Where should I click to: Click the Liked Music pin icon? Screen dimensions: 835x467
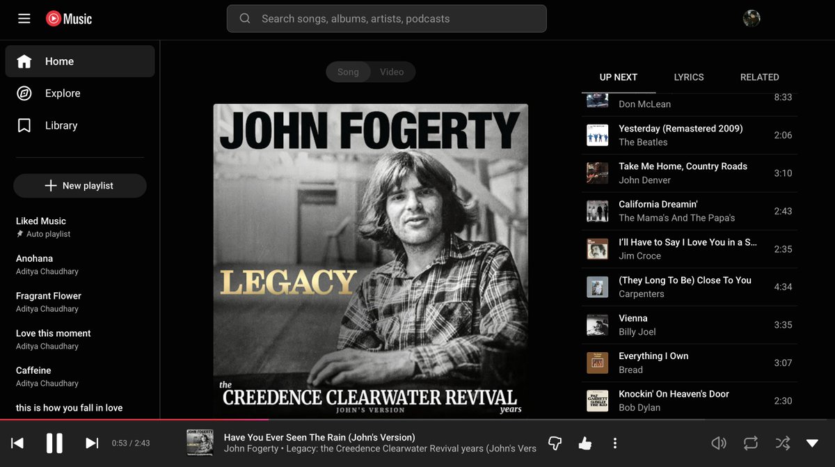[x=20, y=235]
